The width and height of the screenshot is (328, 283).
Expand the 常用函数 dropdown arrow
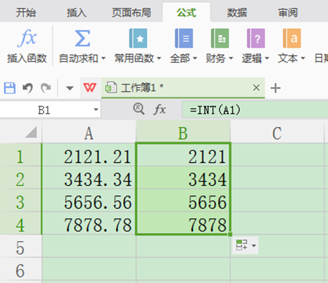coord(159,58)
